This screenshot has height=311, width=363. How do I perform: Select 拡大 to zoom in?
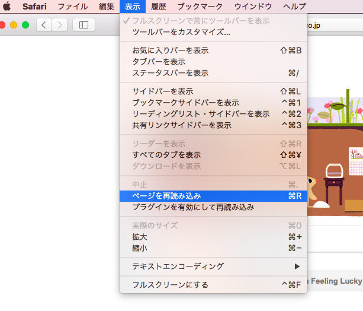pos(213,237)
